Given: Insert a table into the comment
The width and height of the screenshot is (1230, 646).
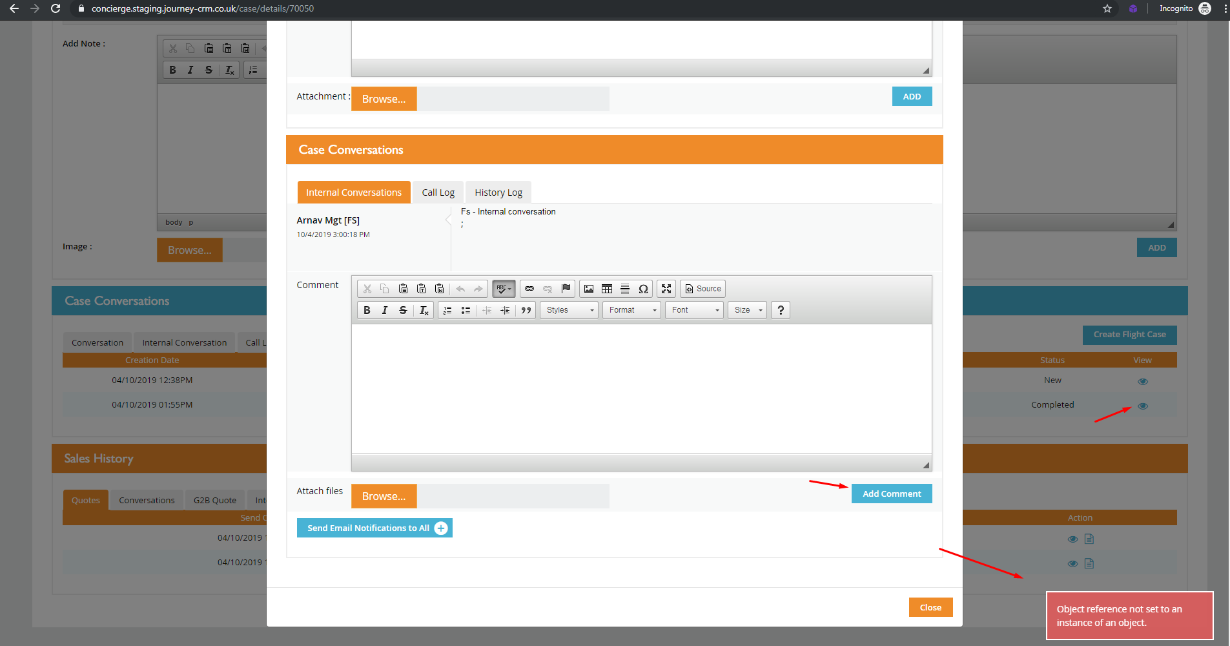Looking at the screenshot, I should pos(607,289).
